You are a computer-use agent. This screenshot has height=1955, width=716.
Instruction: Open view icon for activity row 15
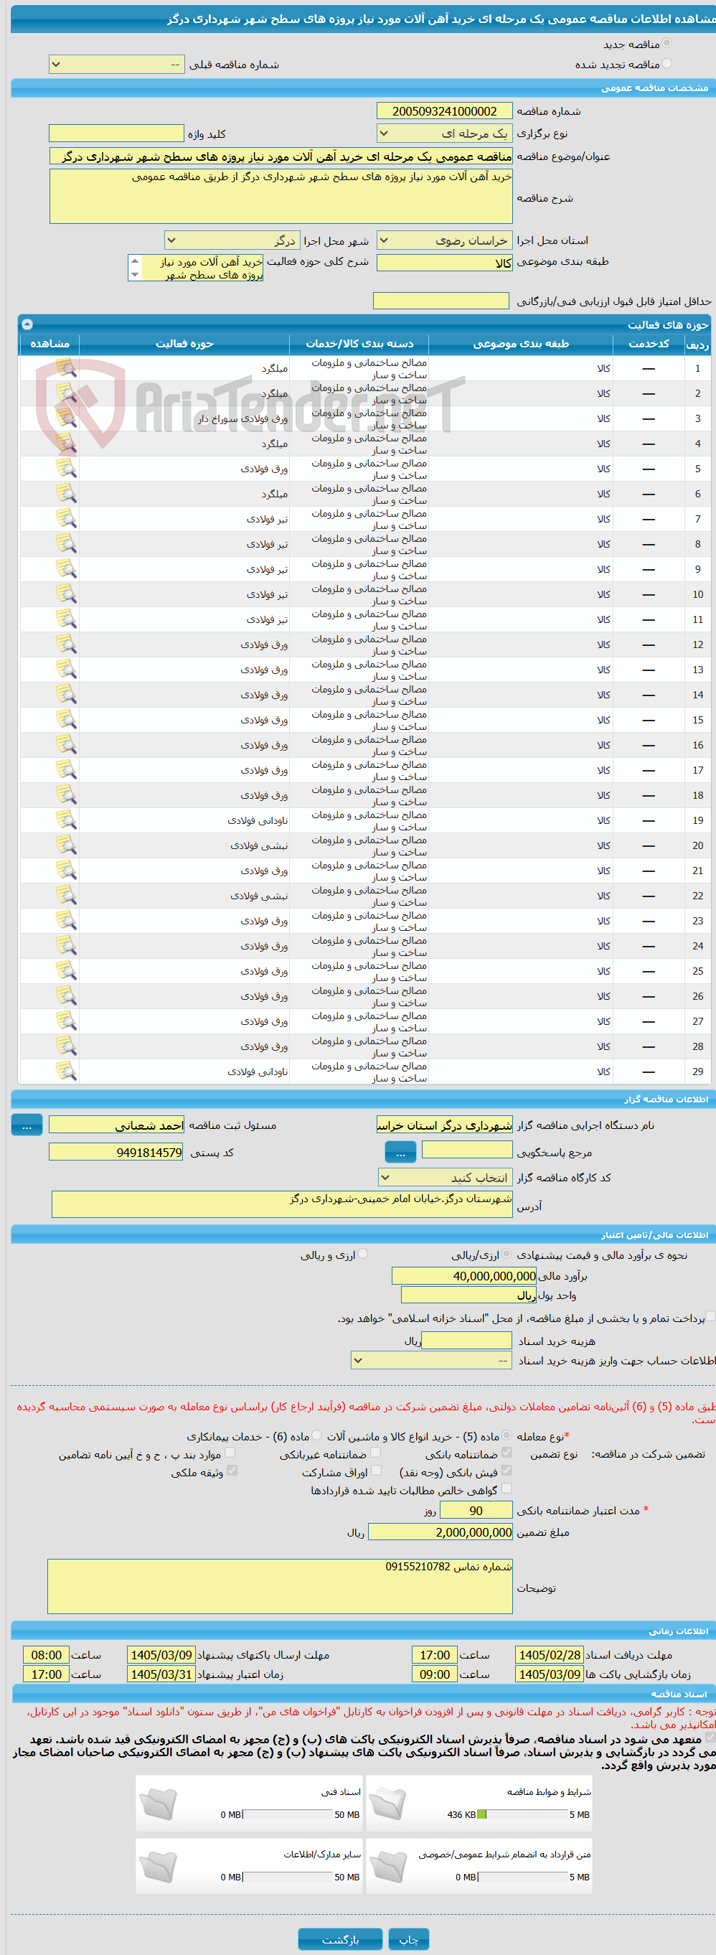[66, 719]
